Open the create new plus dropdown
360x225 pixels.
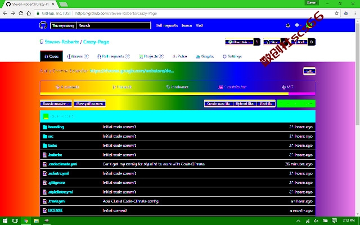click(298, 25)
